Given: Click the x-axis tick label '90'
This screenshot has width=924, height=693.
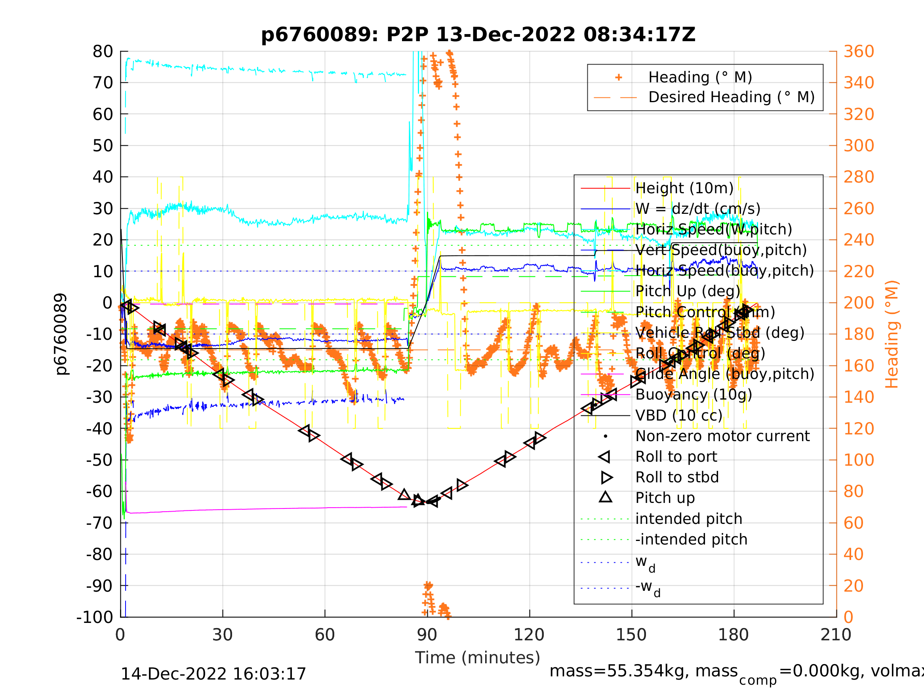Looking at the screenshot, I should 427,635.
